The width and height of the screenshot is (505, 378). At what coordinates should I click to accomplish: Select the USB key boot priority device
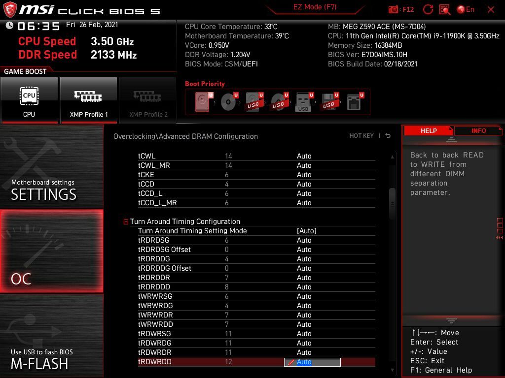tap(304, 102)
